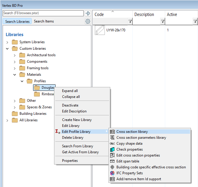198x187 pixels.
Task: Click the Active column filter icon
Action: pyautogui.click(x=195, y=21)
